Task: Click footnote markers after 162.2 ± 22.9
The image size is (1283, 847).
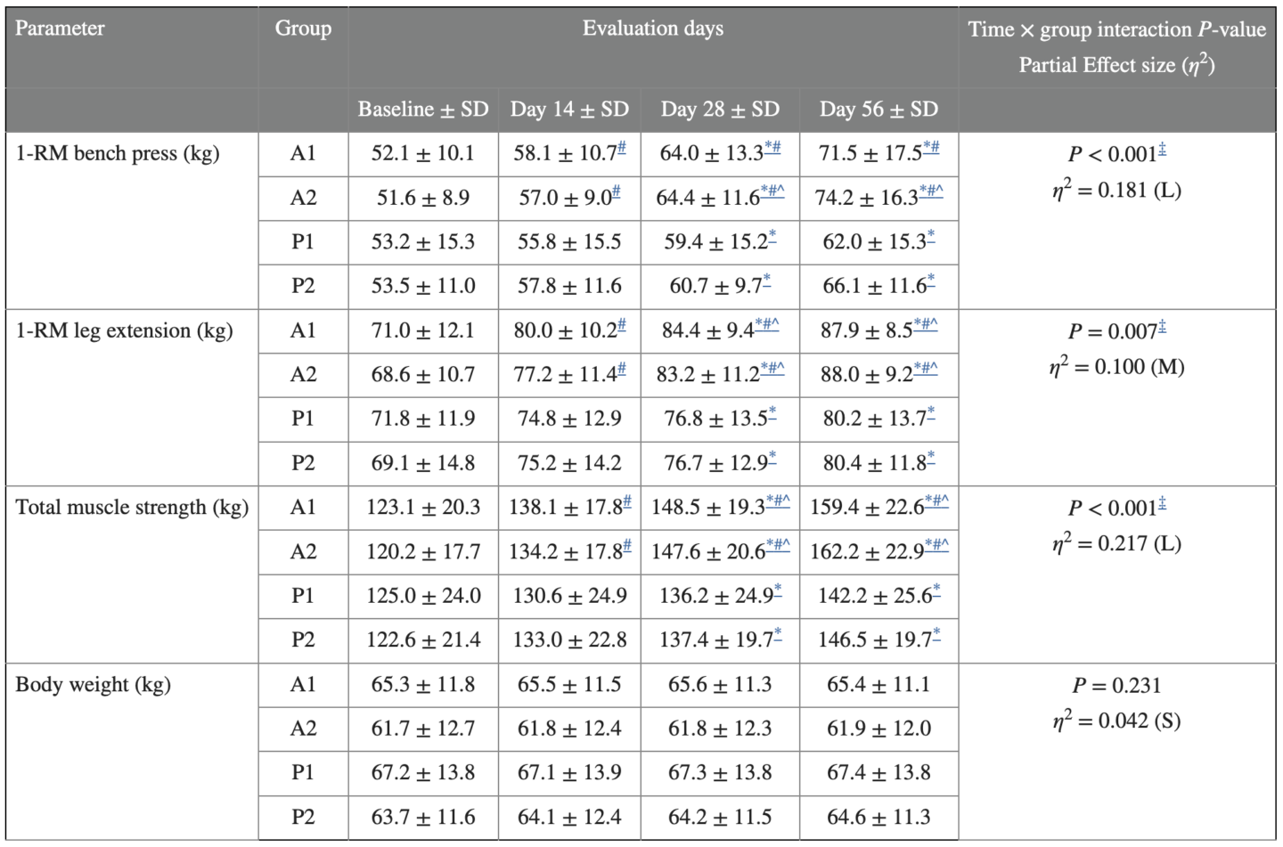Action: [936, 546]
